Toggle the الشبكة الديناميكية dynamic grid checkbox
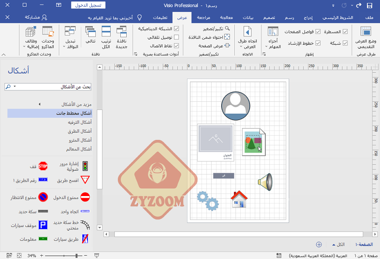Image resolution: width=380 pixels, height=259 pixels. coord(176,29)
